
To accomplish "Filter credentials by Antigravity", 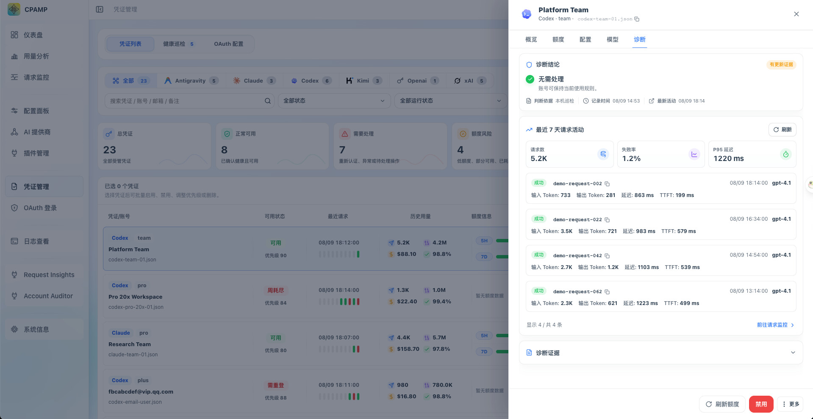I will 191,80.
